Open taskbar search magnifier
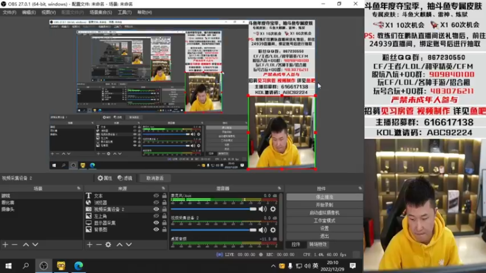This screenshot has height=273, width=486. coord(26,266)
